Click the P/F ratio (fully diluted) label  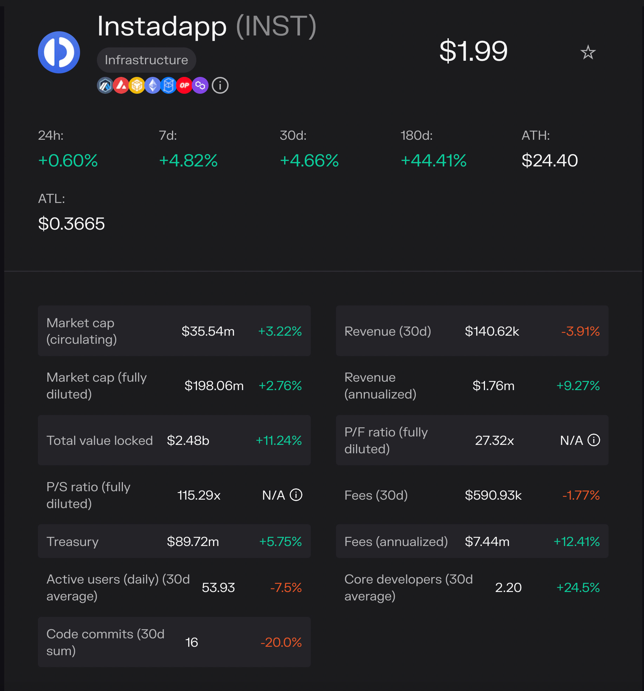(386, 440)
